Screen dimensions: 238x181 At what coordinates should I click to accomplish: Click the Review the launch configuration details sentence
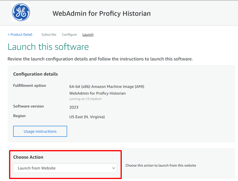tap(100, 59)
